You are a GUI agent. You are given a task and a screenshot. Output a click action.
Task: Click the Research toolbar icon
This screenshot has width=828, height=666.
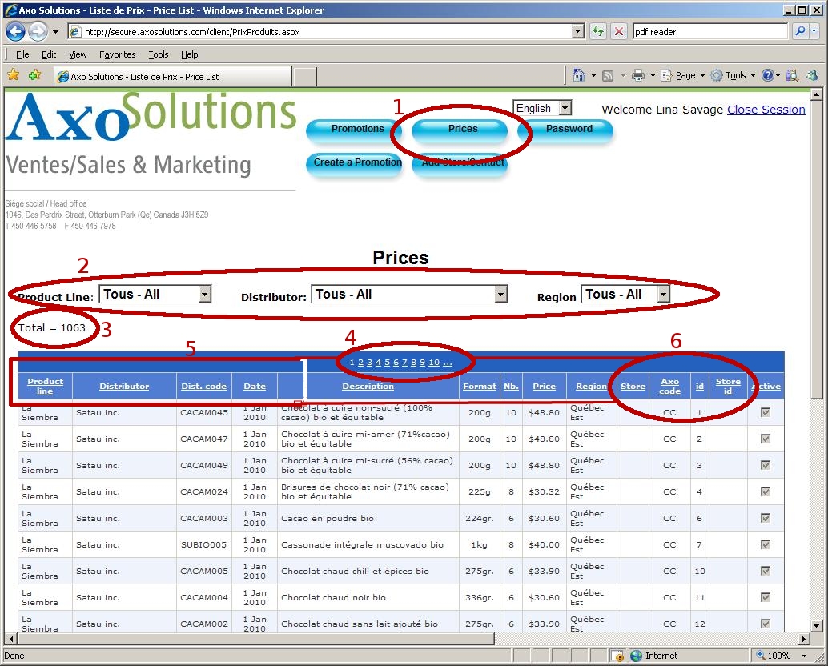coord(792,75)
